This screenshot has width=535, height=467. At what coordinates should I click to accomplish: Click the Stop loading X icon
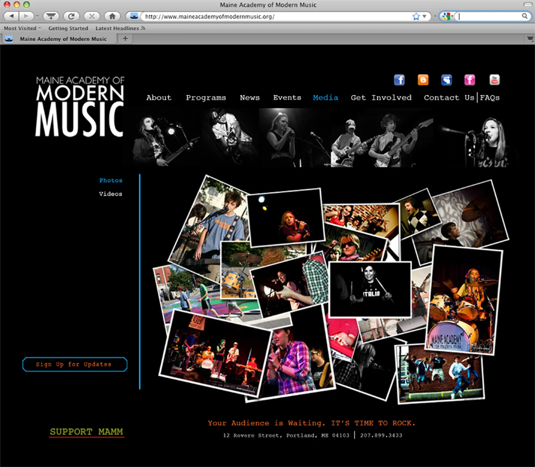click(92, 16)
